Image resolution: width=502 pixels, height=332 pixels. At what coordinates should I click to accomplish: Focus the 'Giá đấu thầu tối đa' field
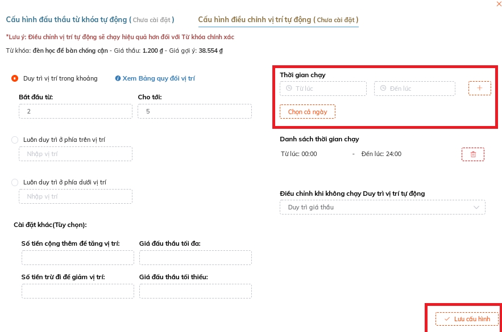195,258
